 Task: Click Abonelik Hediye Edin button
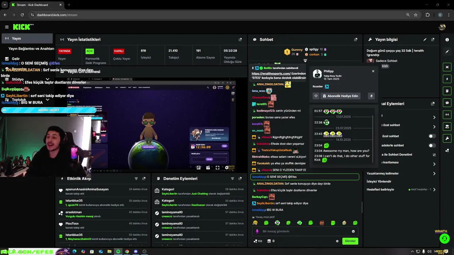click(340, 96)
